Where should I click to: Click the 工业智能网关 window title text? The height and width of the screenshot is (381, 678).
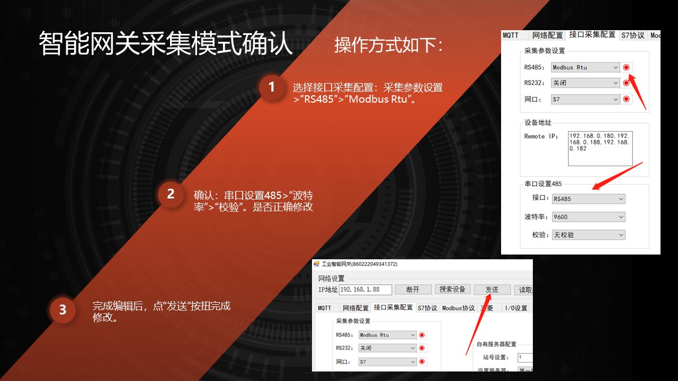point(360,264)
